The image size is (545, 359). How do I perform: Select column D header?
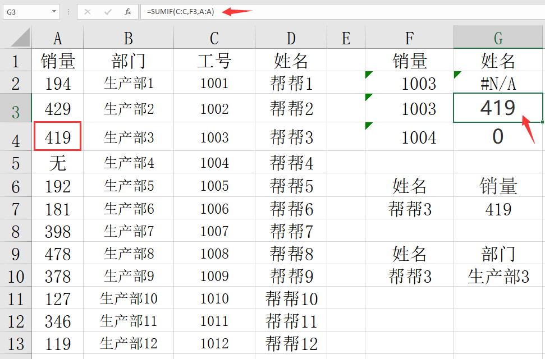pyautogui.click(x=291, y=38)
